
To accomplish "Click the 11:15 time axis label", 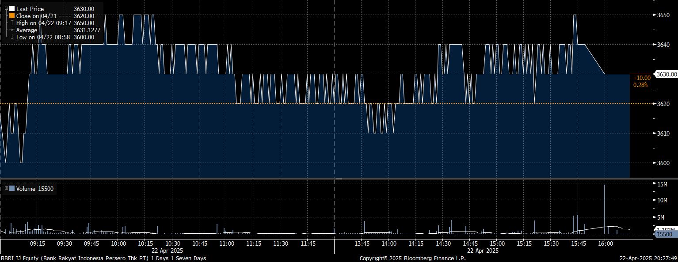I will 254,243.
